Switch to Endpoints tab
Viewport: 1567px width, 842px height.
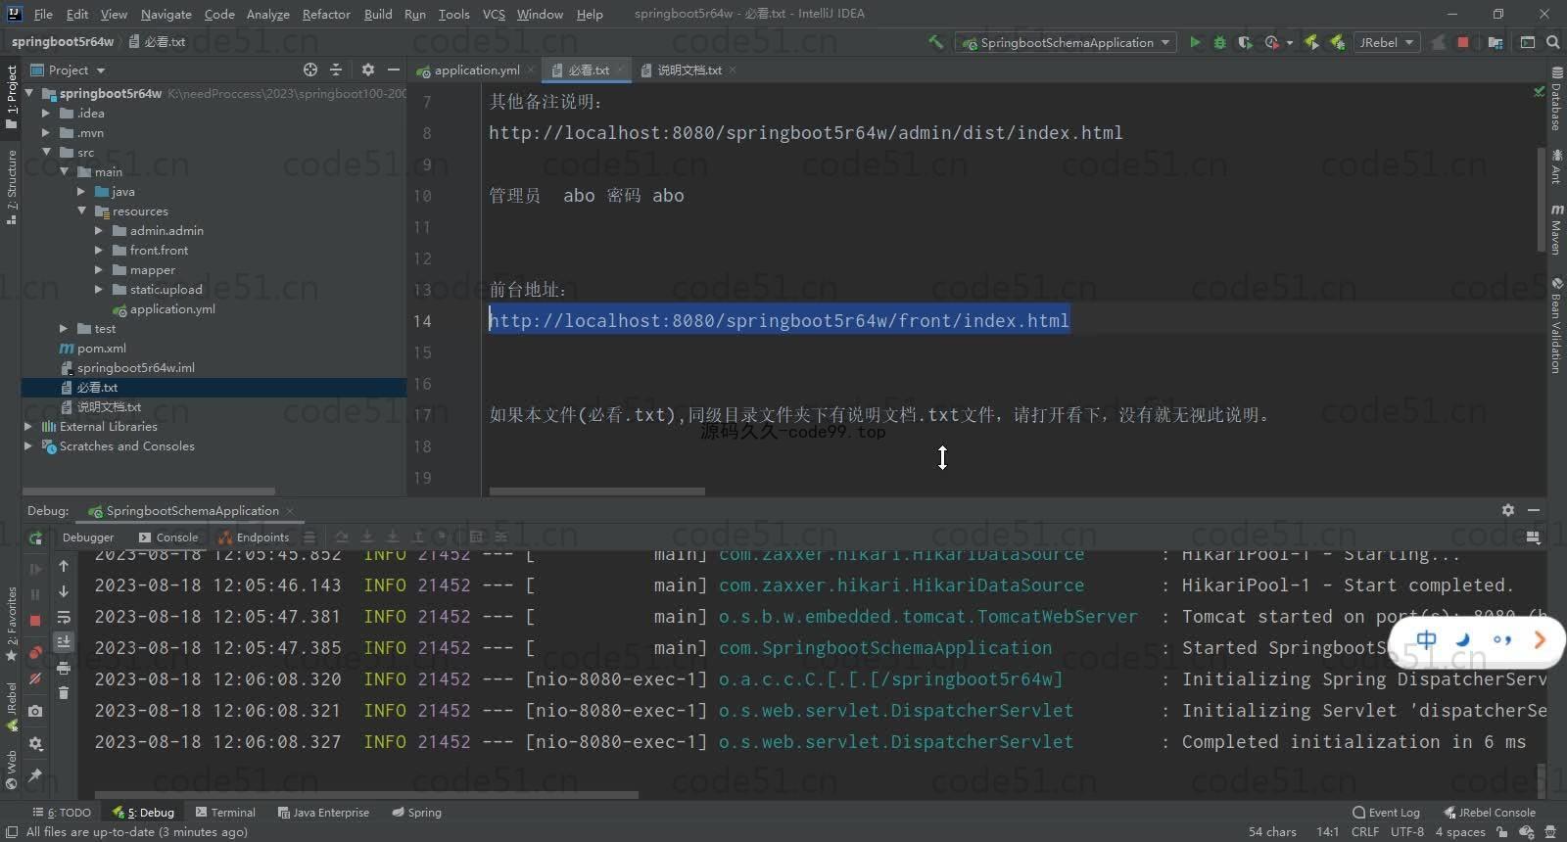click(x=255, y=538)
